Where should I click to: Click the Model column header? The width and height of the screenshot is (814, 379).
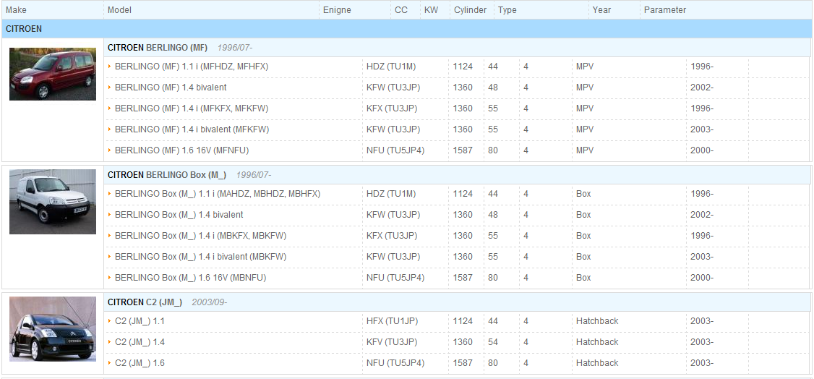tap(119, 10)
